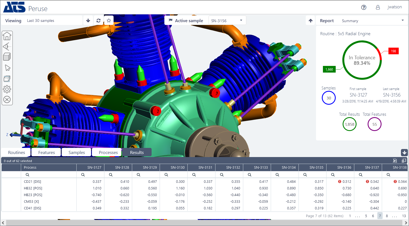Select the CD41 [DIS] row
Viewport: 409px width, 226px height.
tap(204, 208)
